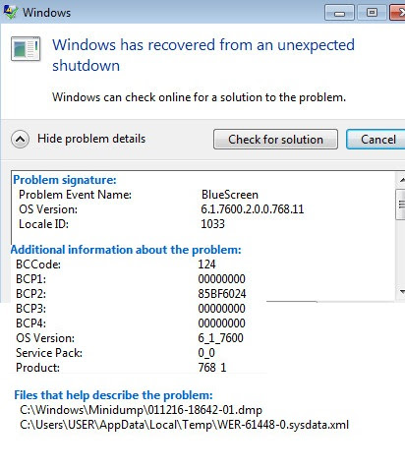Select the Problem signature heading

65,180
